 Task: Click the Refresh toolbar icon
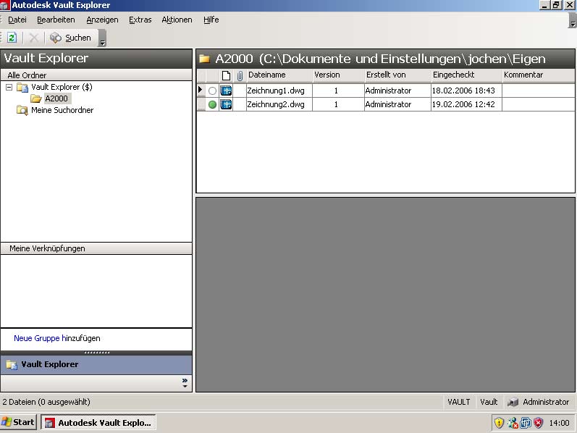(x=12, y=38)
